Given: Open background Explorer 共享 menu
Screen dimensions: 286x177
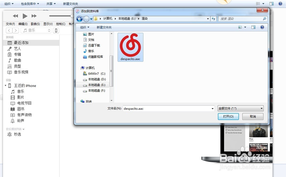Looking at the screenshot, I should click(51, 4).
